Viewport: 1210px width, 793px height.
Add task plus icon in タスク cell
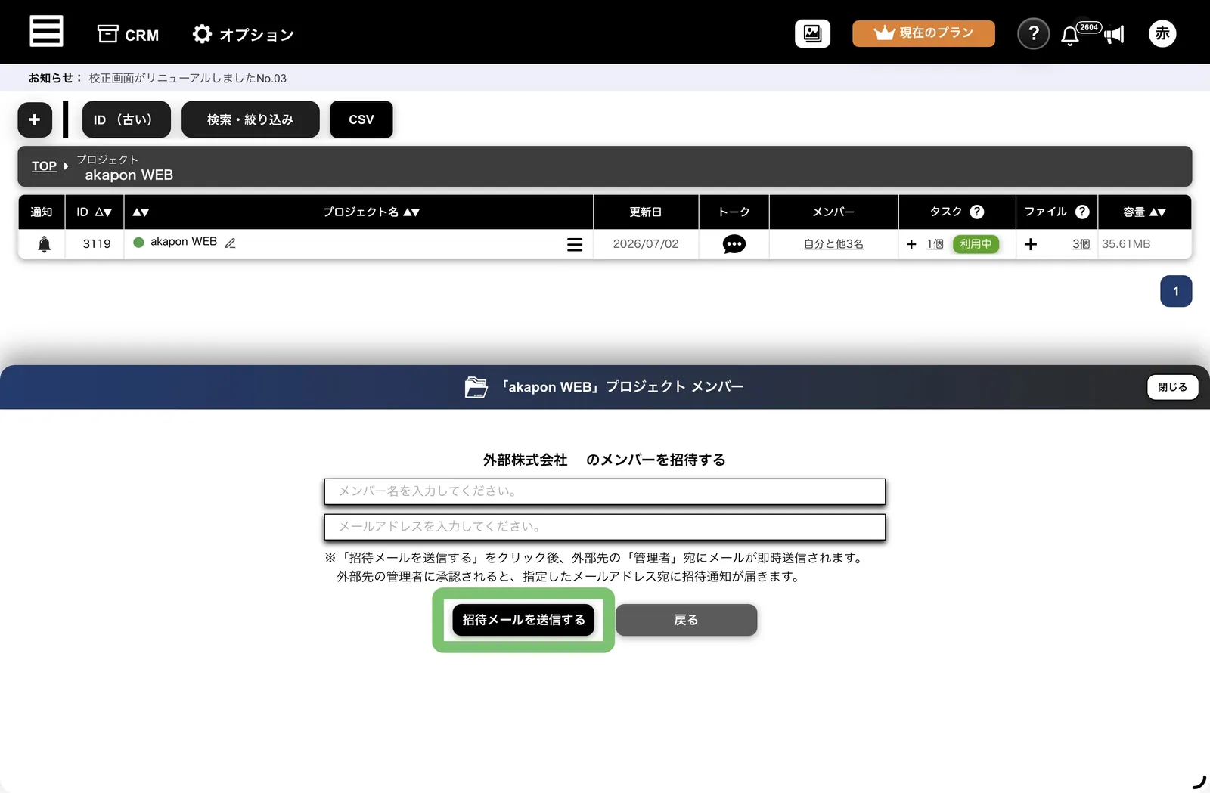[911, 244]
